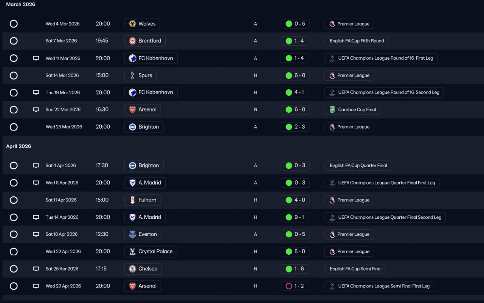Open the 6 - 0 Spurs match result
484x303 pixels.
[x=295, y=75]
